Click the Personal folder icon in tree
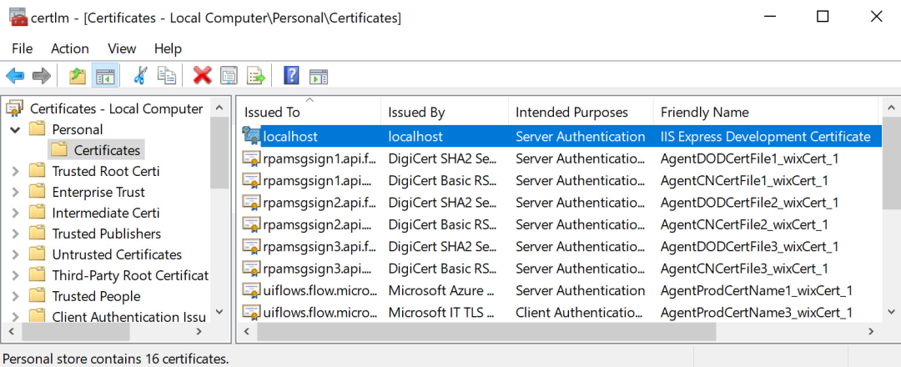Image resolution: width=901 pixels, height=367 pixels. pyautogui.click(x=38, y=129)
